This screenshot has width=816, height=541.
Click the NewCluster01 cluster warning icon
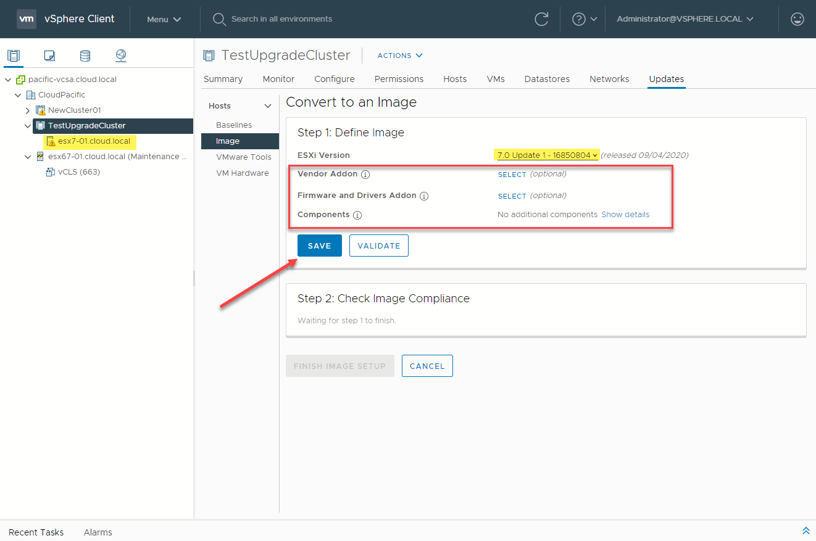pos(41,110)
